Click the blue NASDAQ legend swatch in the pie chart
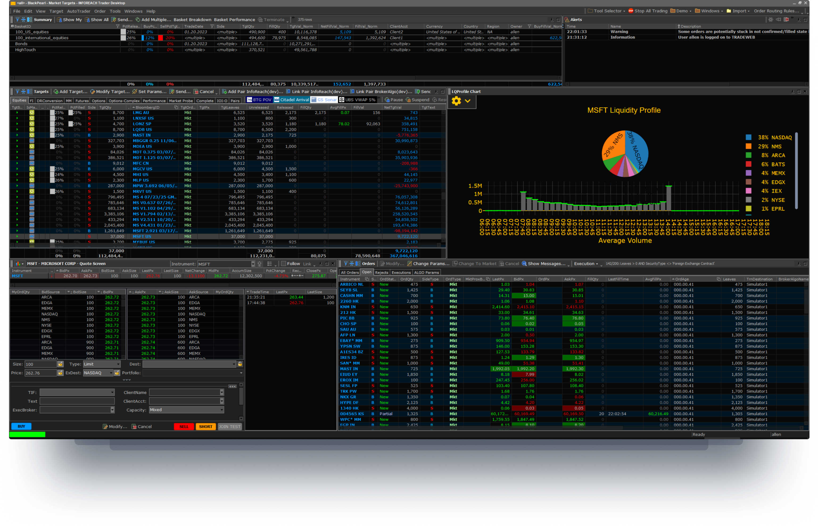Image resolution: width=818 pixels, height=526 pixels. coord(749,137)
